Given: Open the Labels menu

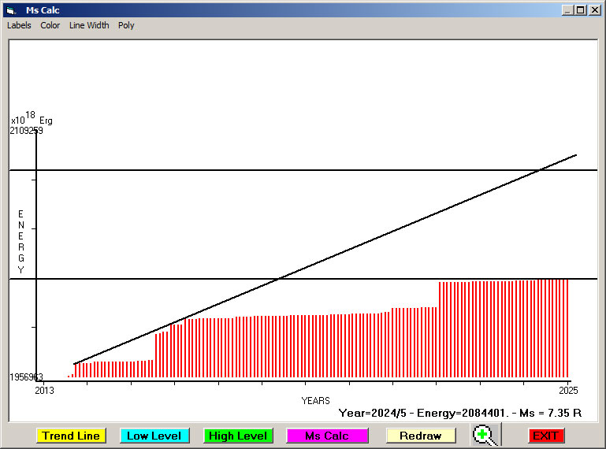Looking at the screenshot, I should (19, 25).
